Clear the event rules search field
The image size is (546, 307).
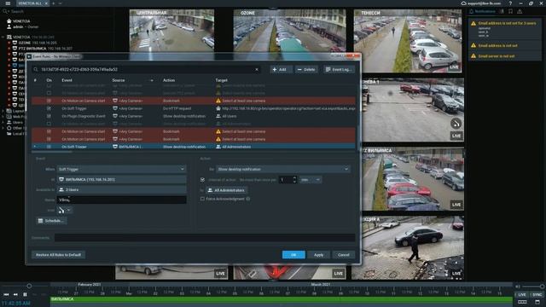point(257,70)
